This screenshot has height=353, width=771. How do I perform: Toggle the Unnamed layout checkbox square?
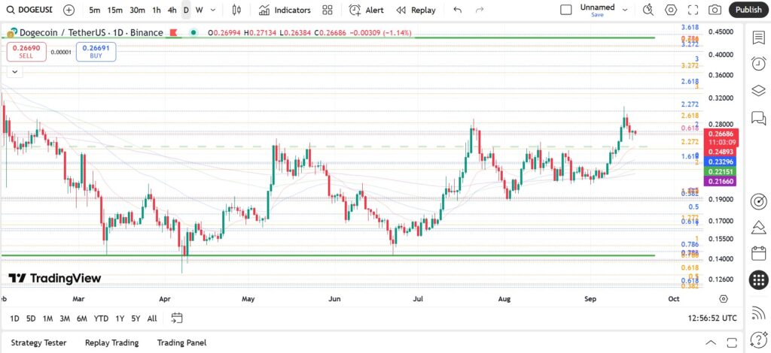(566, 10)
